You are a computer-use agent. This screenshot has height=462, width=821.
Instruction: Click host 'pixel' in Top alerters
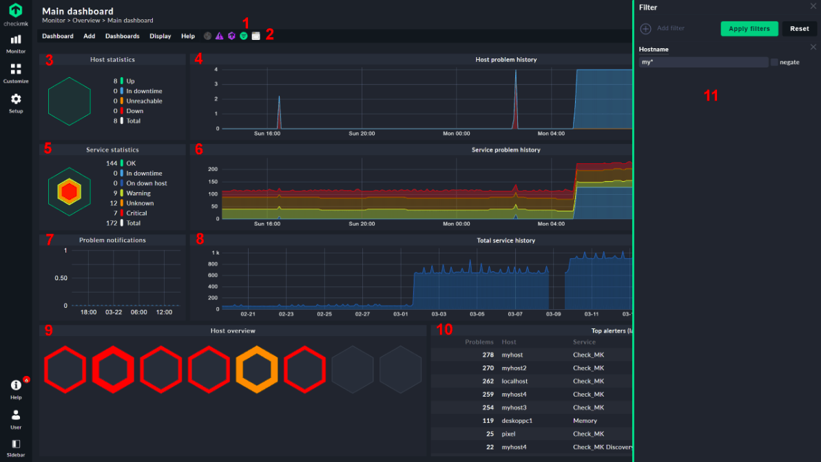tap(508, 434)
